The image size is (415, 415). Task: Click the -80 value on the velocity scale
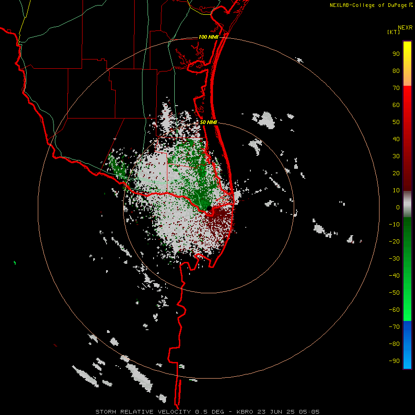(394, 344)
